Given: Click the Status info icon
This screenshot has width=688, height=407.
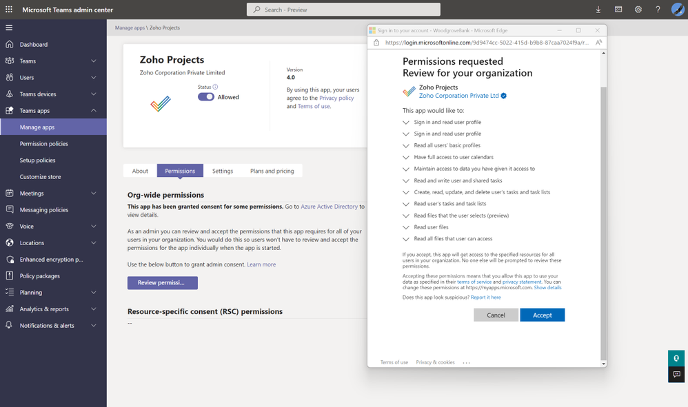Looking at the screenshot, I should click(x=216, y=87).
